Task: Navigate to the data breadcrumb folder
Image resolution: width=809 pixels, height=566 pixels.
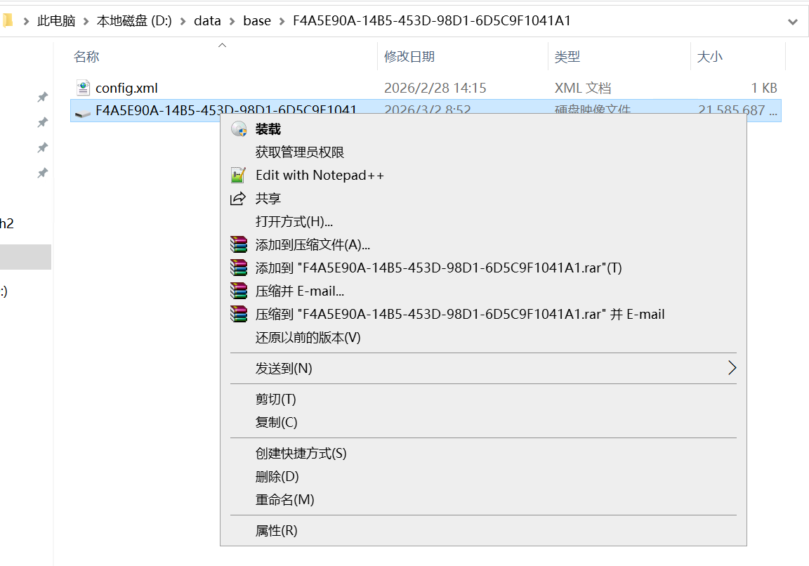Action: [207, 20]
